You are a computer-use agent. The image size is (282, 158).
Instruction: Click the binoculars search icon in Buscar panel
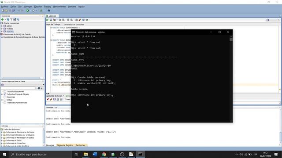39,88
